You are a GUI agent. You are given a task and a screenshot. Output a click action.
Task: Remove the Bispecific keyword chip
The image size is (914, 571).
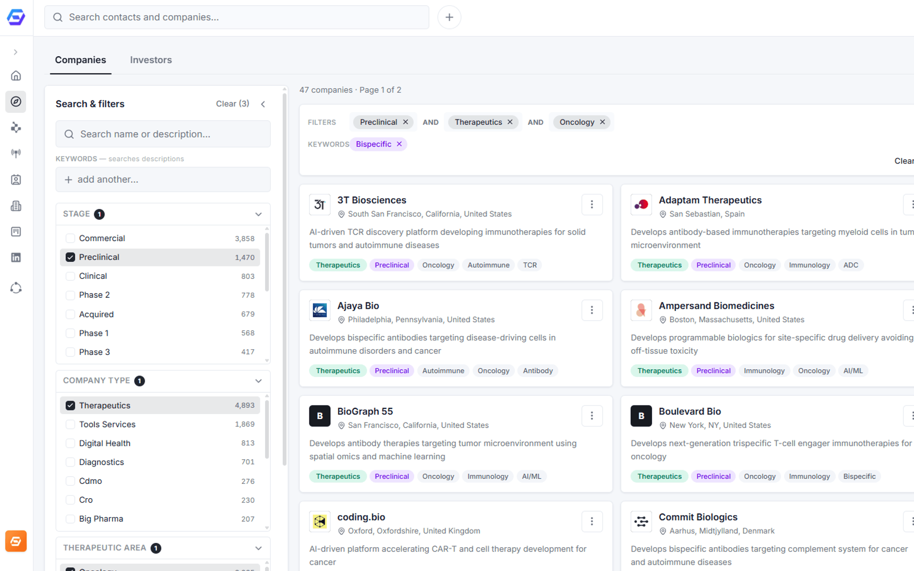399,144
